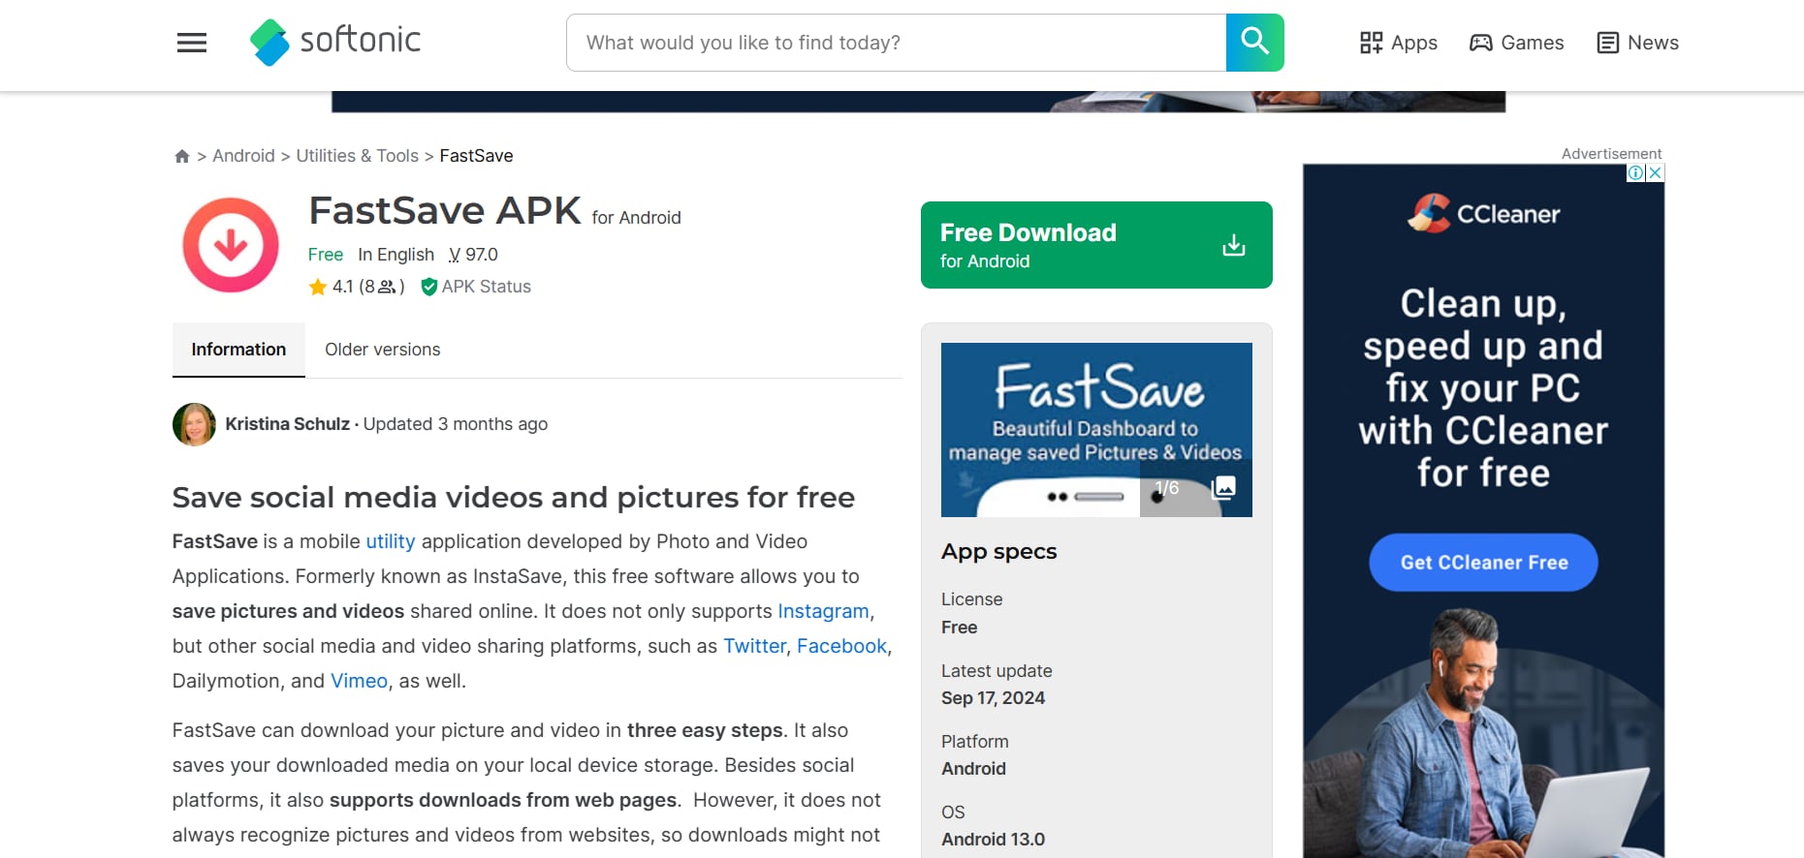Open the Apps section
The width and height of the screenshot is (1804, 858).
[x=1398, y=43]
